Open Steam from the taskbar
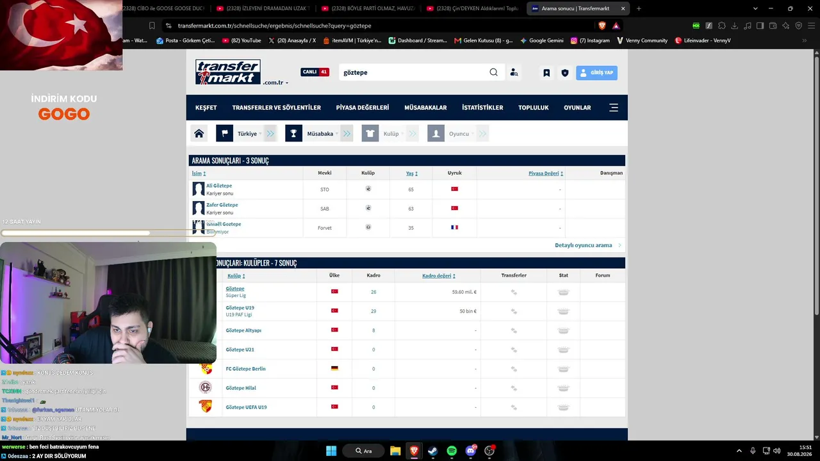 pyautogui.click(x=432, y=451)
